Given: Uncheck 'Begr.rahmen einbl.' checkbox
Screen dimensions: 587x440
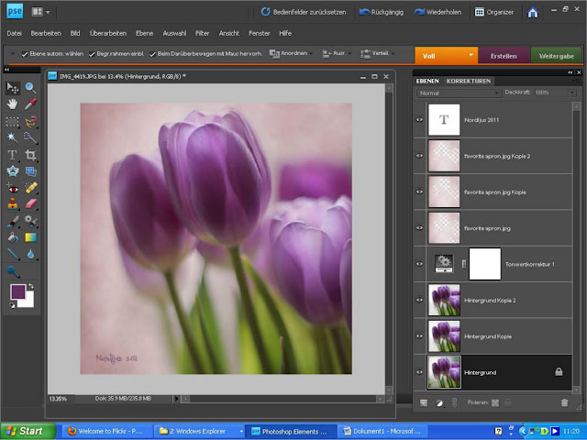Looking at the screenshot, I should coord(93,54).
